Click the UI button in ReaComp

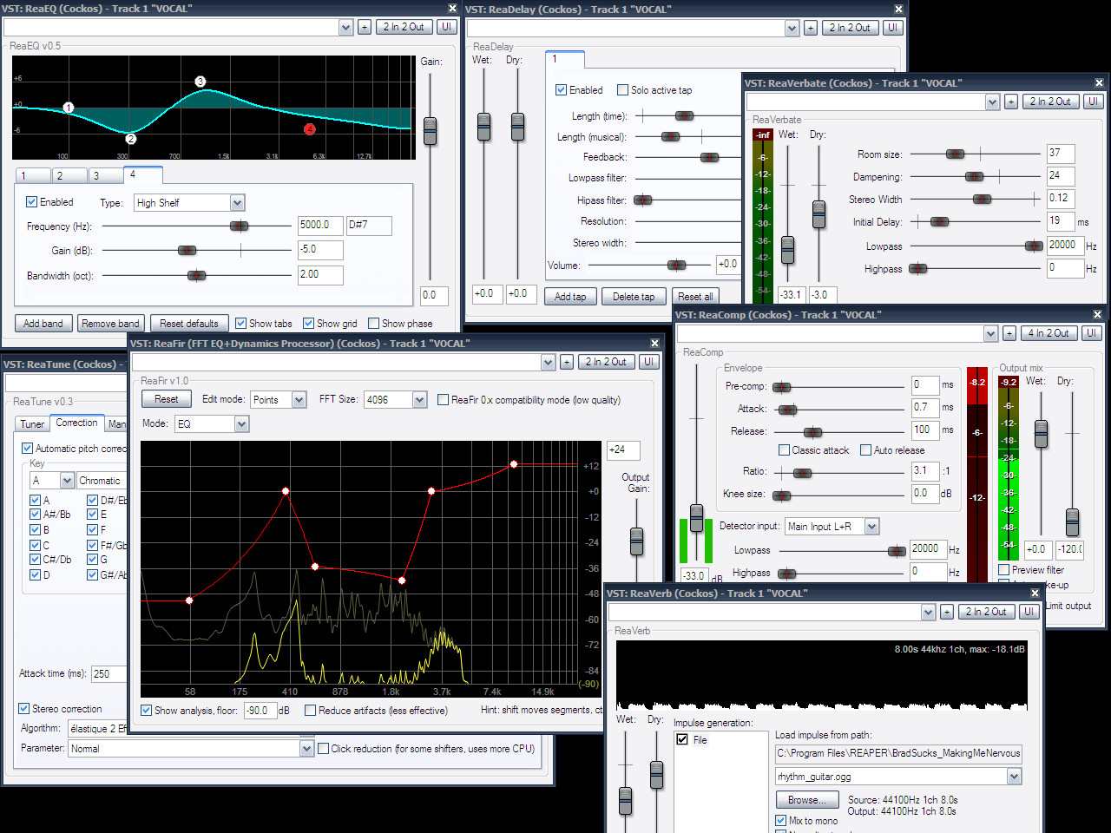(1092, 333)
